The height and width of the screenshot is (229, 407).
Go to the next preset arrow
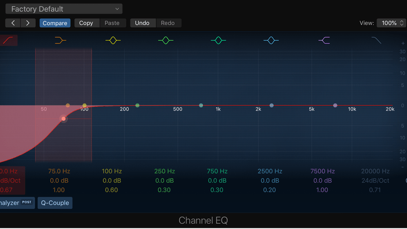28,23
